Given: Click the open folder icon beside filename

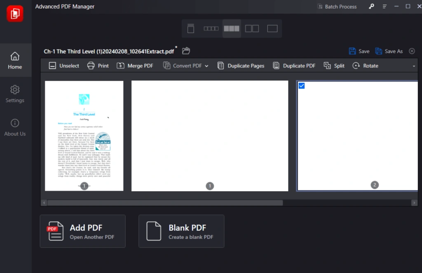Looking at the screenshot, I should 186,51.
